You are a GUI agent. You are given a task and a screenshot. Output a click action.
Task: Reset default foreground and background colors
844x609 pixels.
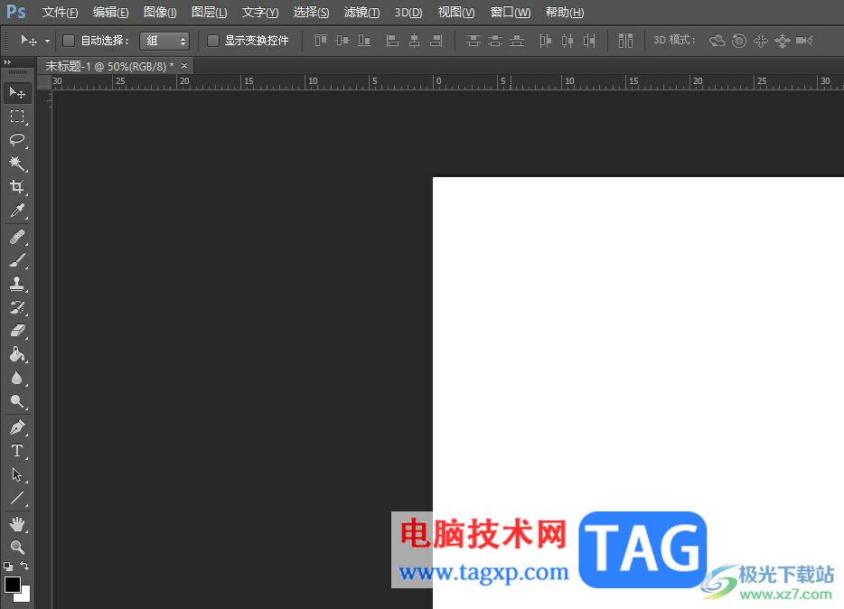click(8, 566)
